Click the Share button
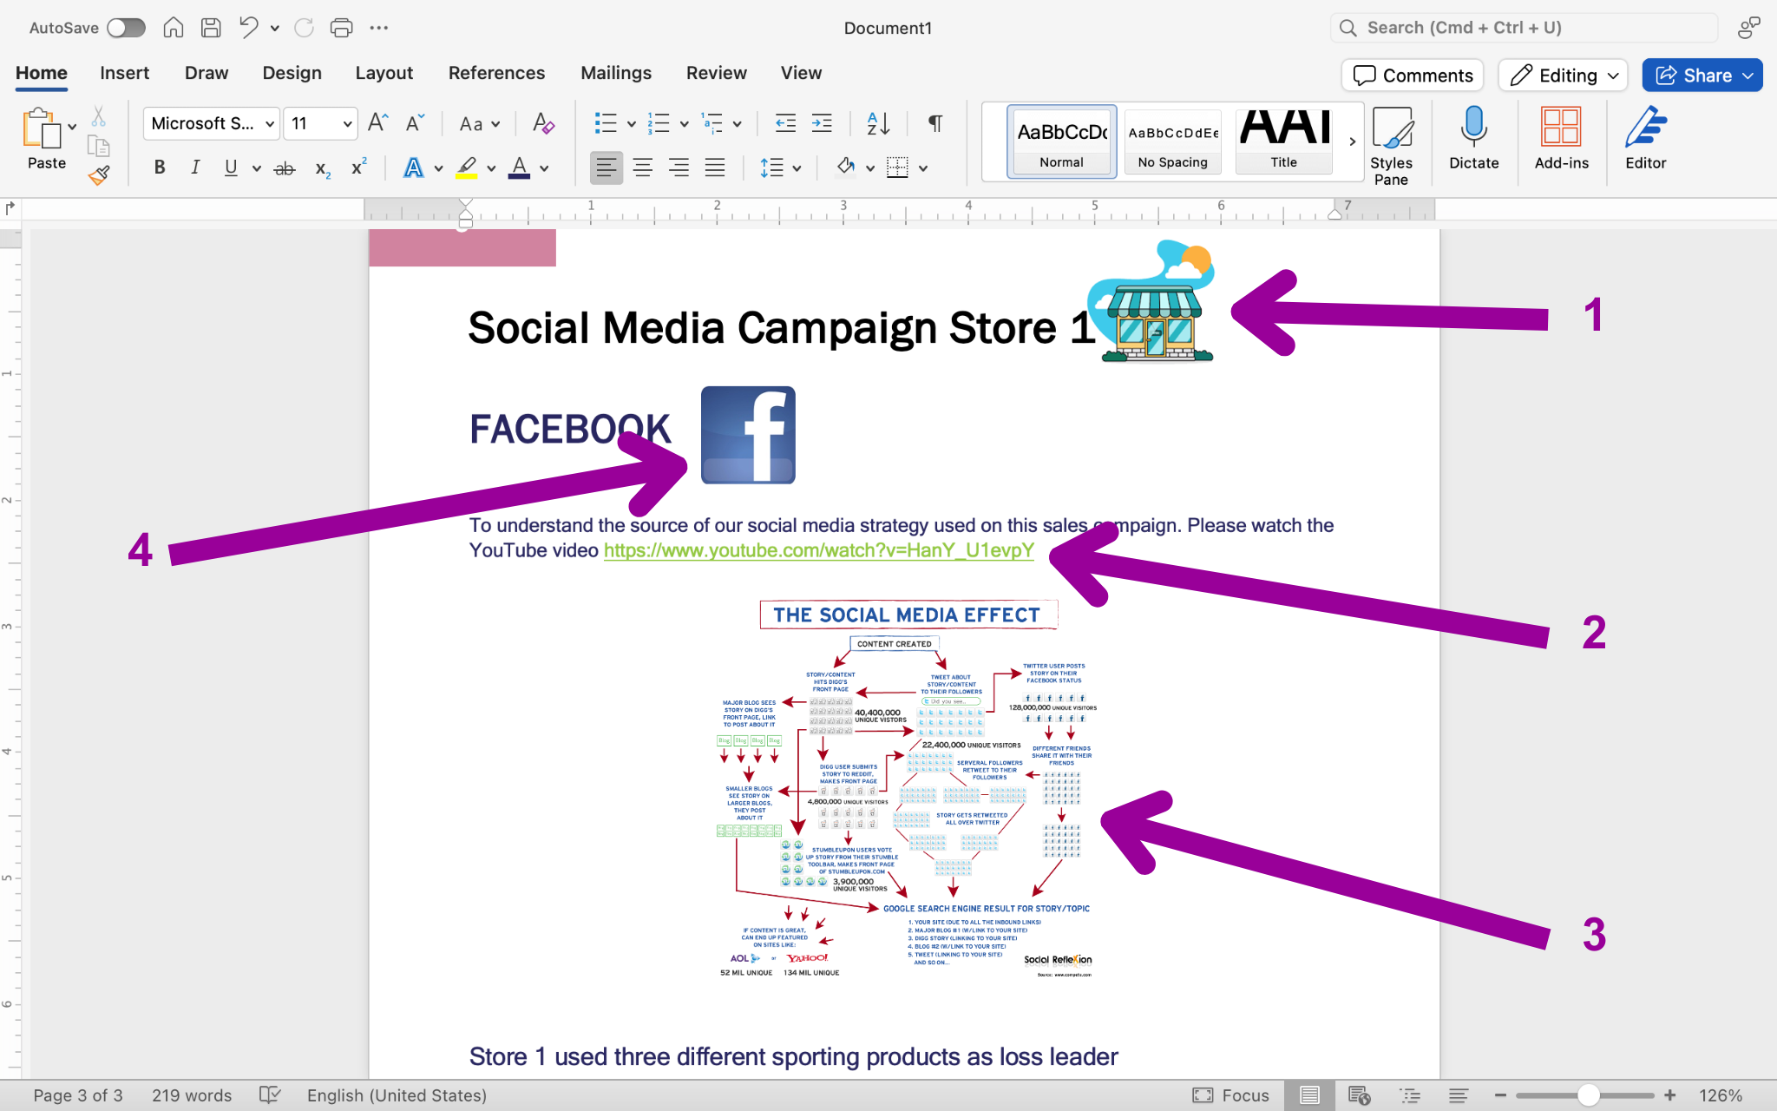This screenshot has width=1777, height=1111. click(1702, 76)
